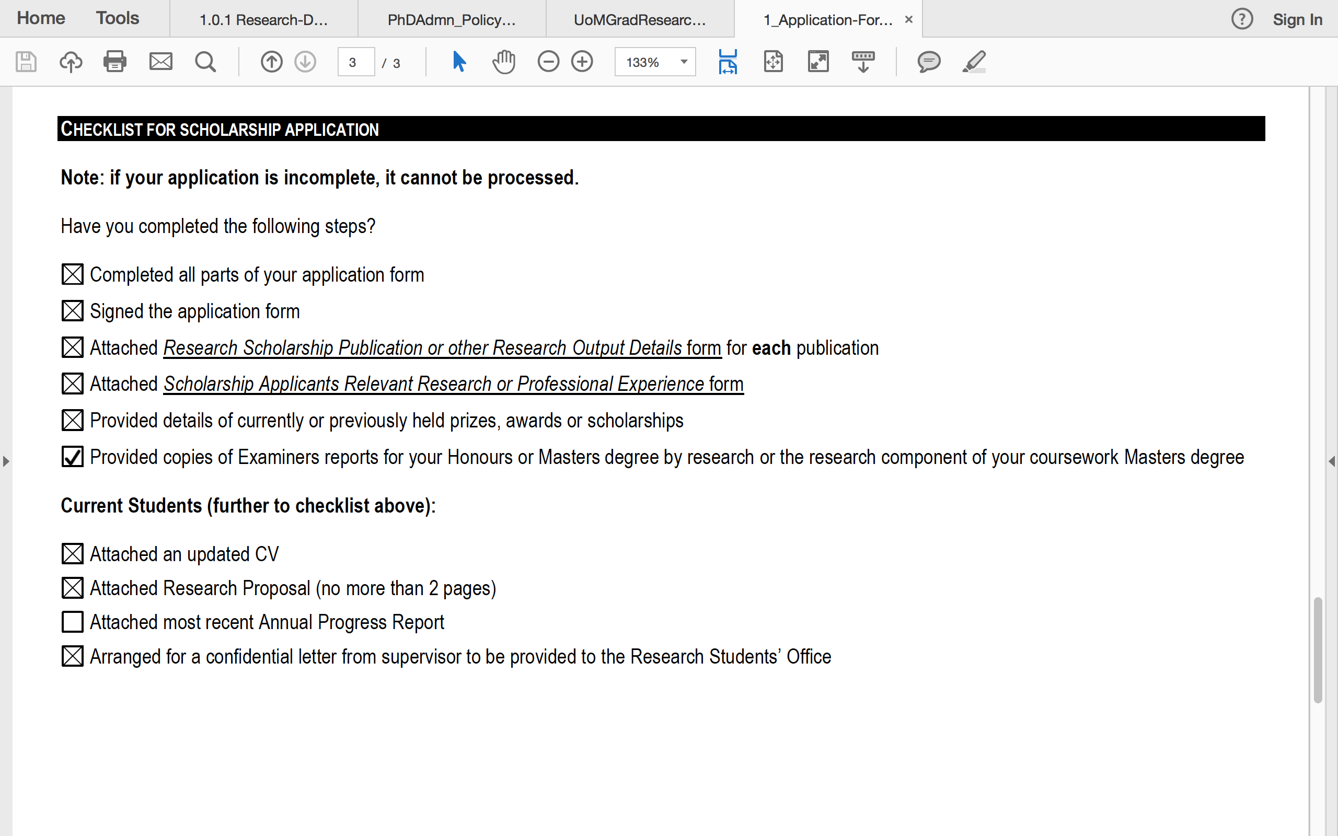Toggle Signed the application form checkbox
The height and width of the screenshot is (836, 1338).
click(x=73, y=311)
